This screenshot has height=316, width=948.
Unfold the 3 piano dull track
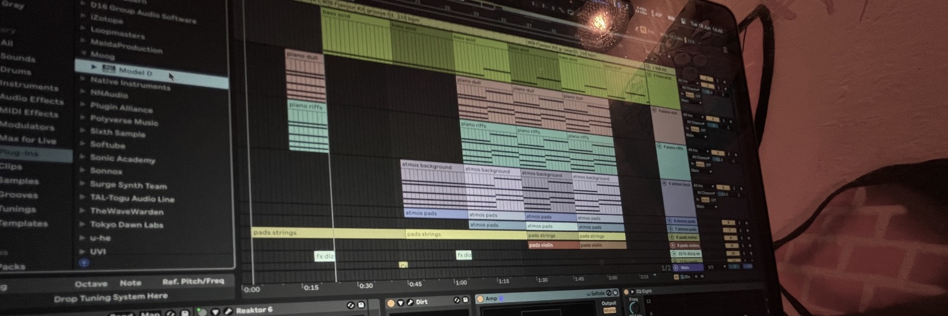[653, 111]
